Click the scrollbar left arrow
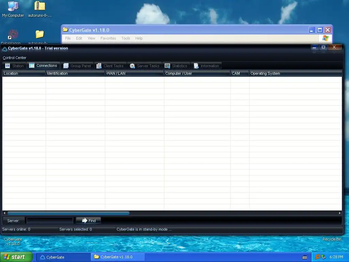Viewport: 349px width, 262px height. pos(4,213)
